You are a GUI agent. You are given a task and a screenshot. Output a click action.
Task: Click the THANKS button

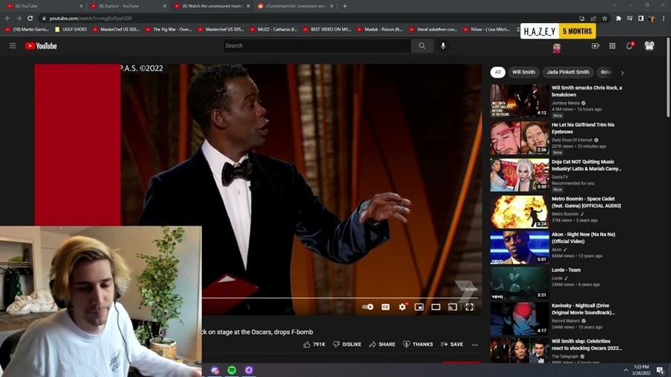(x=418, y=344)
